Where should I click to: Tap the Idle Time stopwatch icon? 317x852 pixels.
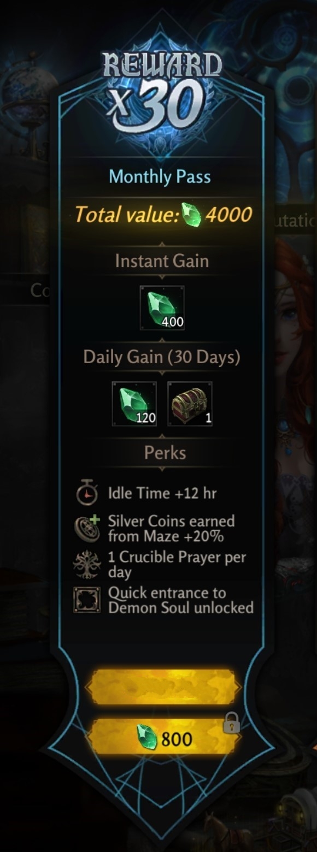[x=87, y=493]
